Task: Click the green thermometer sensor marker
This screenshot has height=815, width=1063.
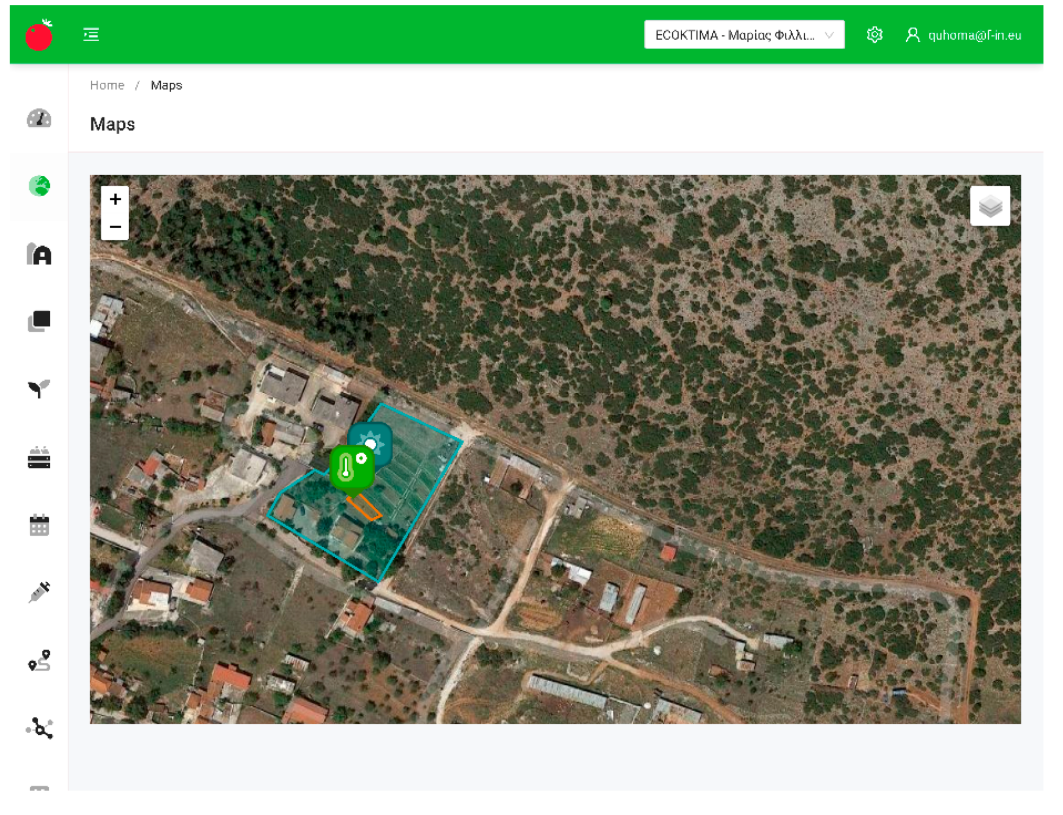Action: point(351,468)
